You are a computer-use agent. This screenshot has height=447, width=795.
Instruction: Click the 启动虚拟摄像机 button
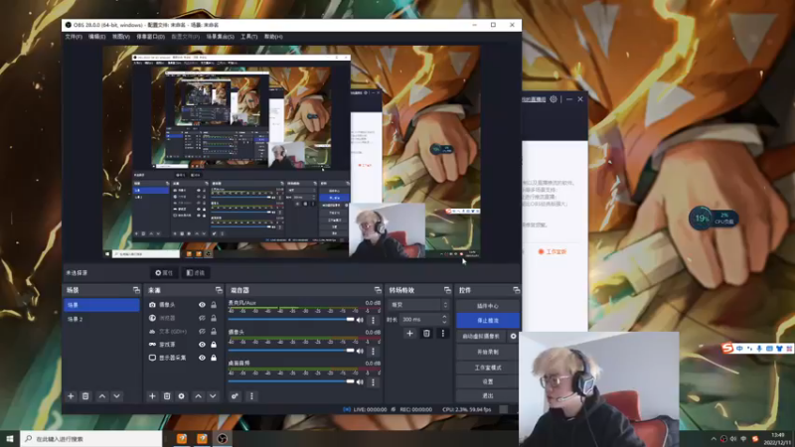coord(481,336)
